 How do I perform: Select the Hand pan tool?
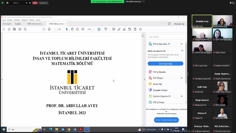coord(72,29)
